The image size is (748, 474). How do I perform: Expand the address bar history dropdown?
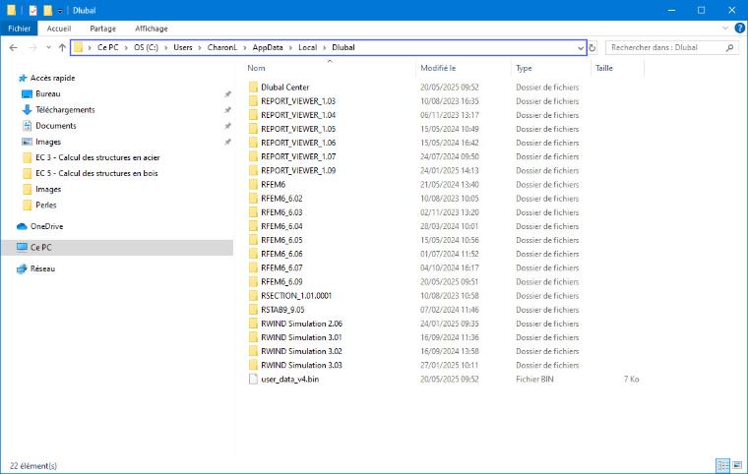(580, 47)
